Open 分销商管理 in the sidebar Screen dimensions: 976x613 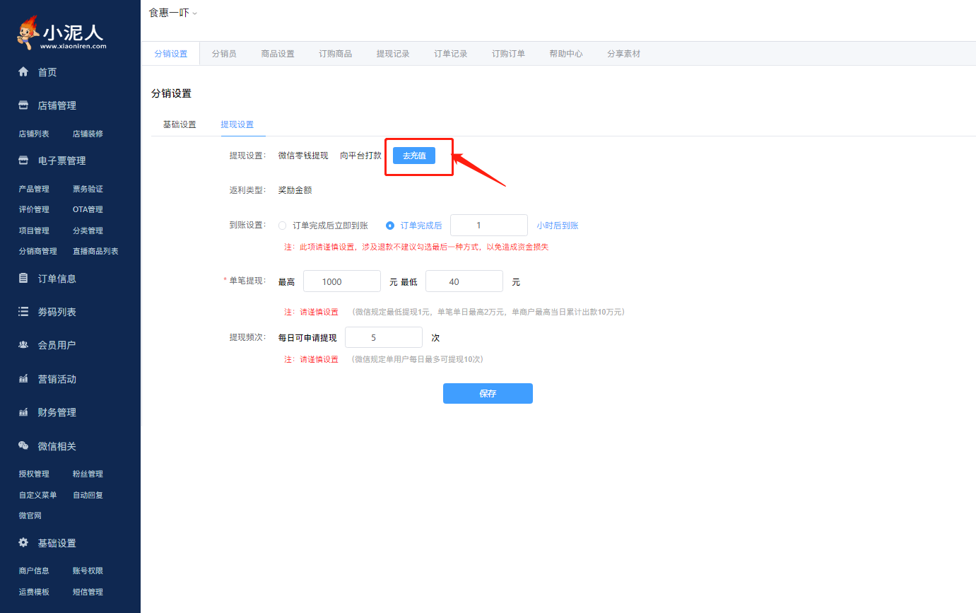38,251
